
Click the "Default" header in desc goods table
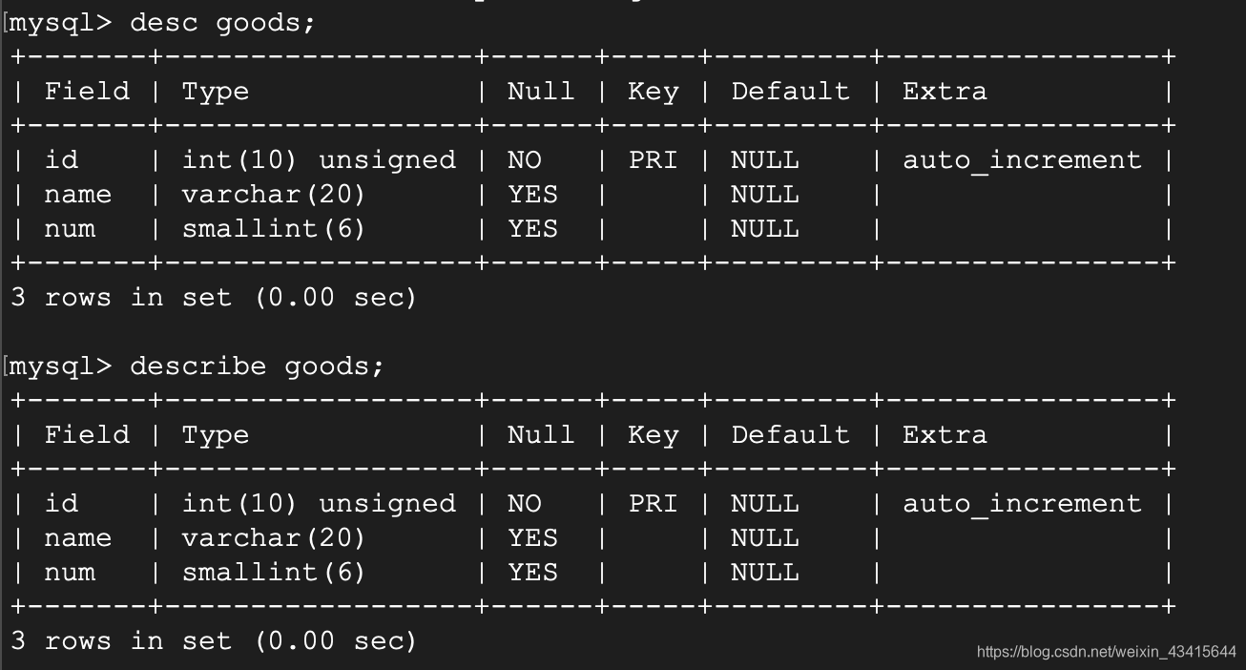point(790,92)
